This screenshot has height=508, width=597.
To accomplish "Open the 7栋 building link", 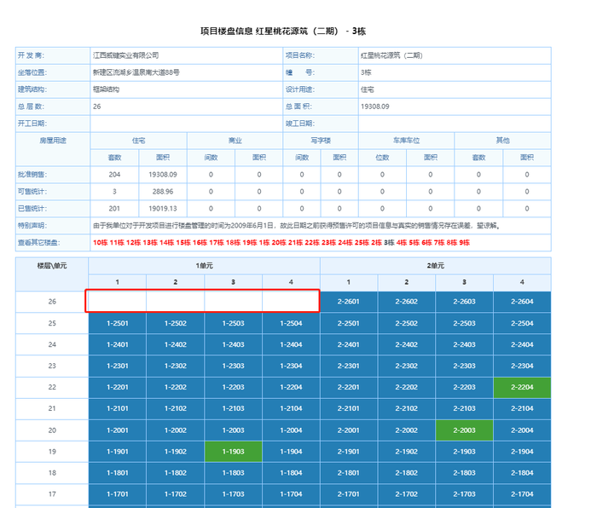I will tap(439, 242).
